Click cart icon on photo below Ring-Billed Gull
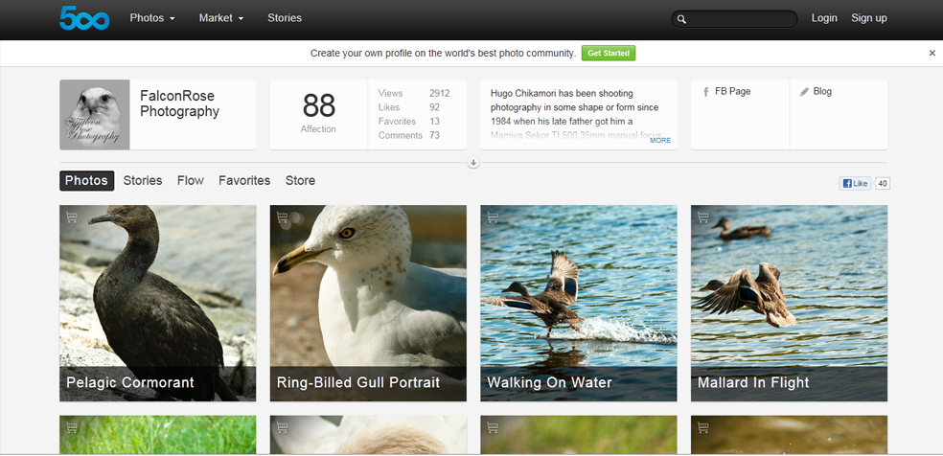 pos(282,428)
